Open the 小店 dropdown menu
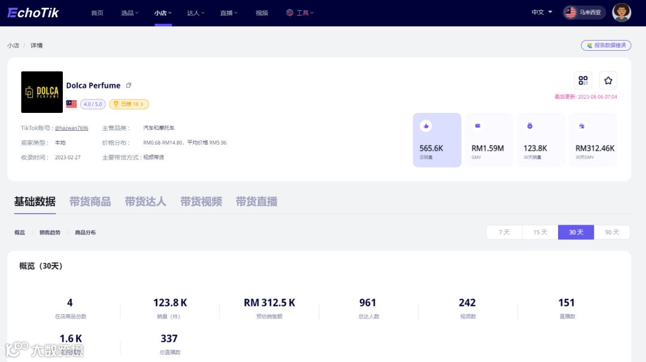This screenshot has width=646, height=362. 163,13
